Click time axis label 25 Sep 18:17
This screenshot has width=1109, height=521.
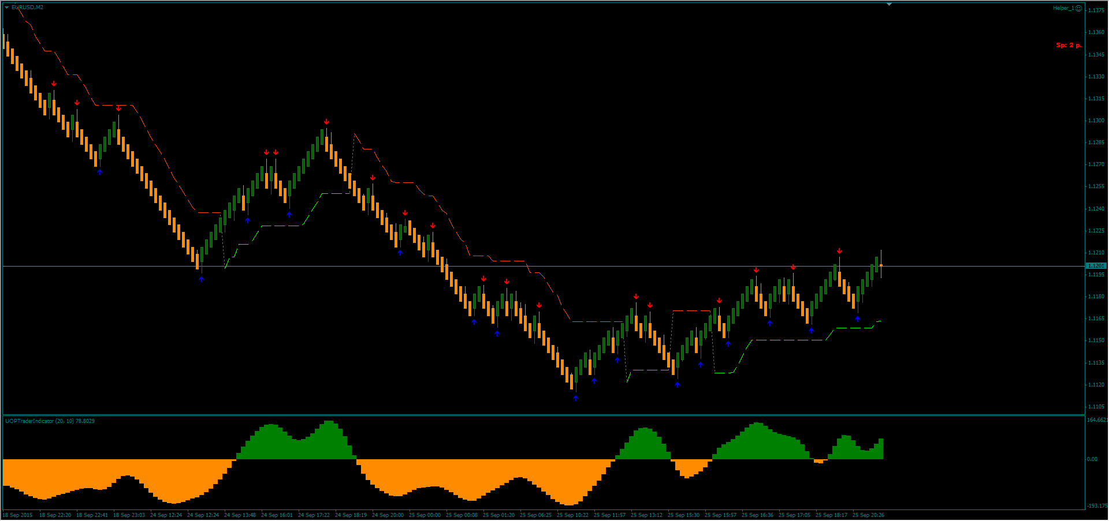831,515
